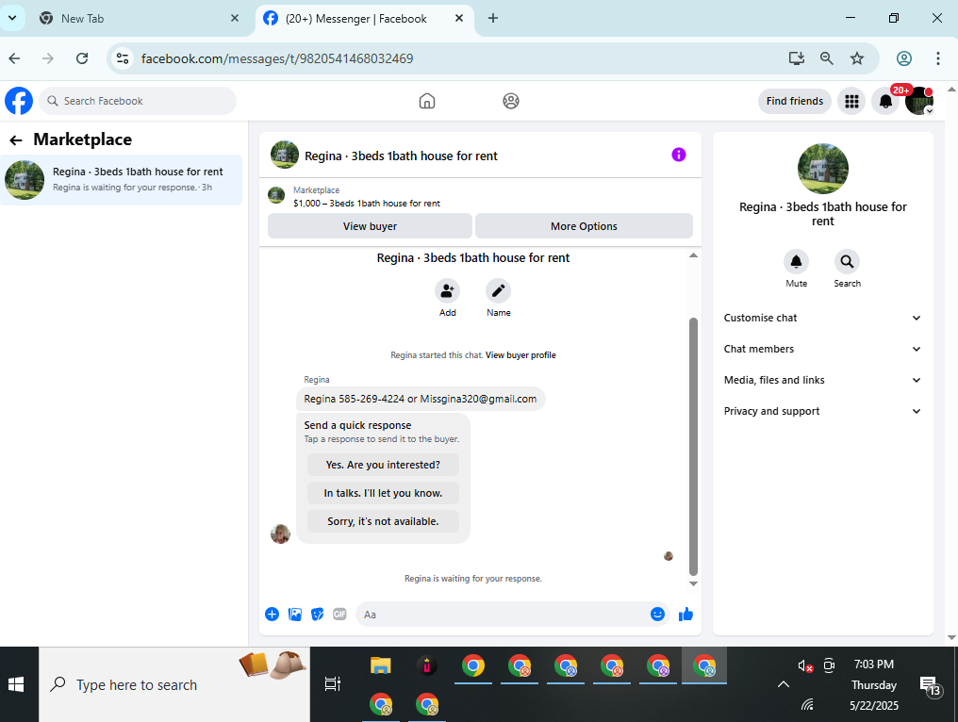The image size is (958, 722).
Task: Close the New Tab tab
Action: click(235, 18)
